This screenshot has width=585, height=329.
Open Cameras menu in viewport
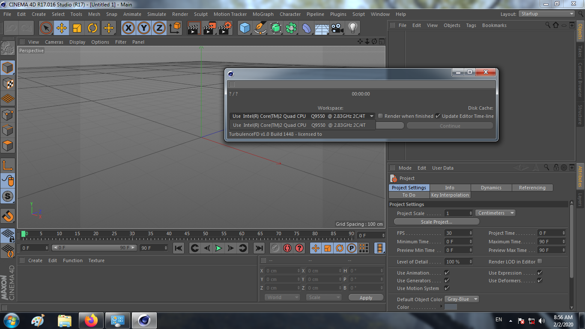(54, 42)
